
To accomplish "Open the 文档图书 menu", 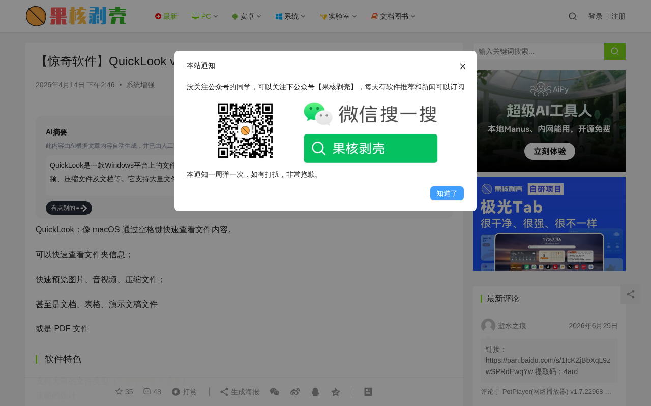I will click(x=390, y=16).
